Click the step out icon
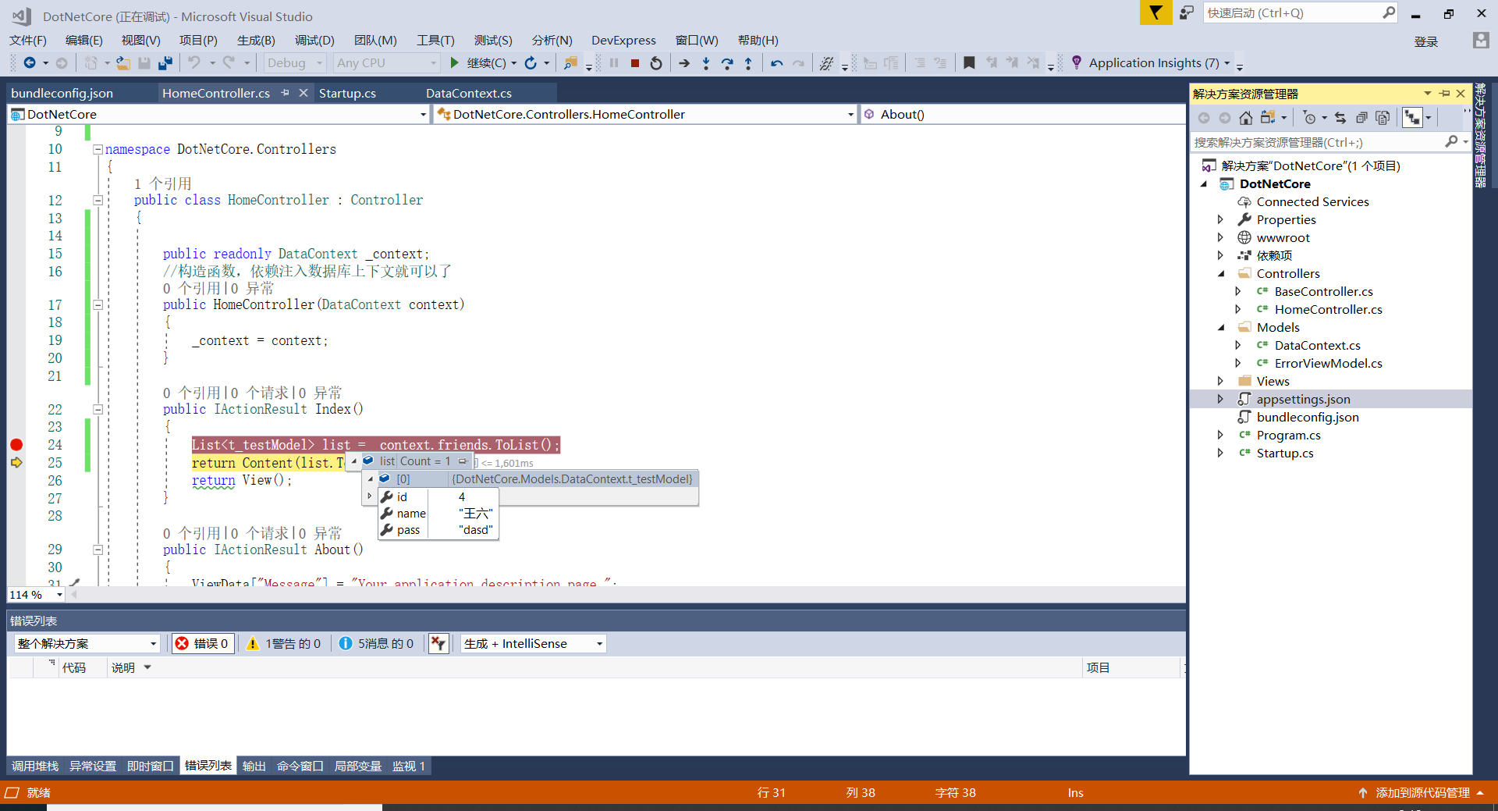The image size is (1498, 811). click(748, 63)
